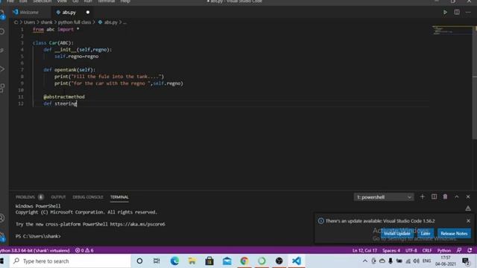Open Cortana circle on the taskbar
This screenshot has width=477, height=268.
(139, 261)
